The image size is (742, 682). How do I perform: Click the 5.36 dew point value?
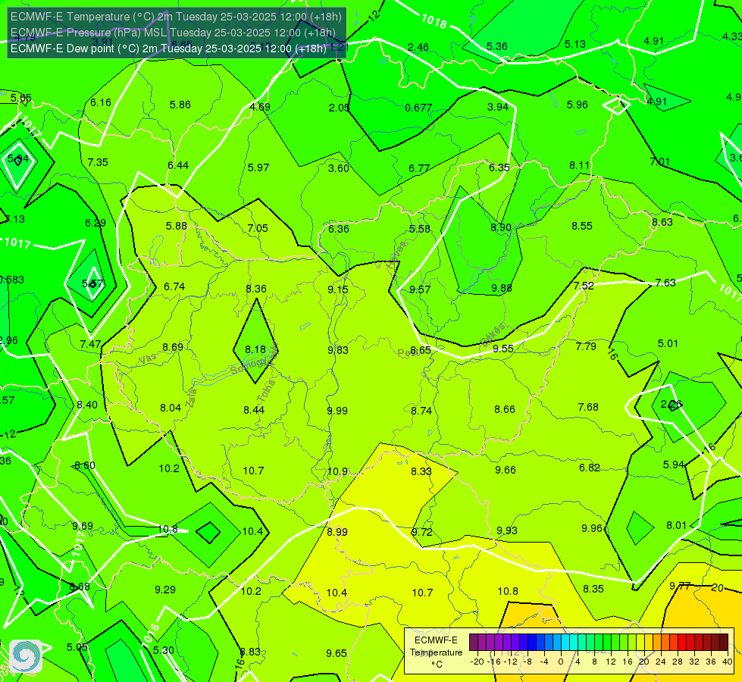(497, 46)
